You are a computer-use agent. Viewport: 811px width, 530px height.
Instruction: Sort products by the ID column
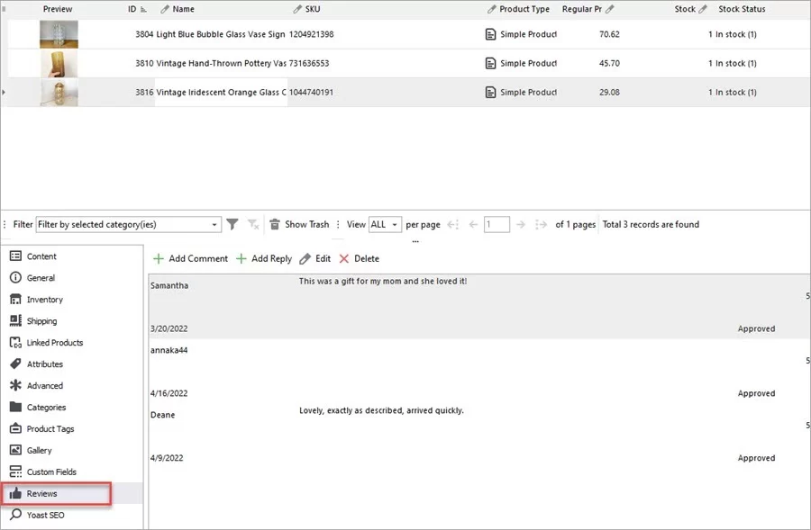coord(135,9)
